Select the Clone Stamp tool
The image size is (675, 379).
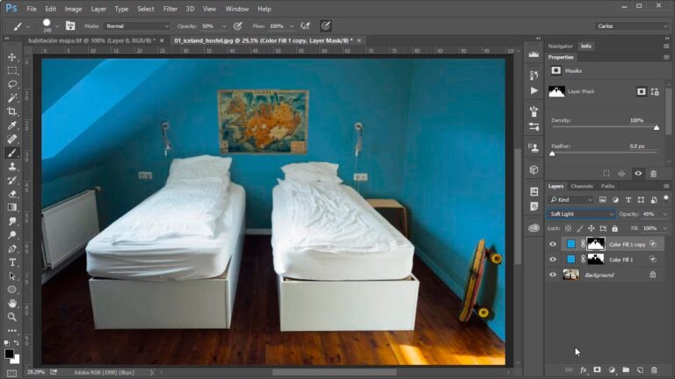click(12, 167)
